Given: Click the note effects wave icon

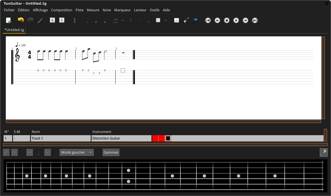Looking at the screenshot, I should [140, 20].
